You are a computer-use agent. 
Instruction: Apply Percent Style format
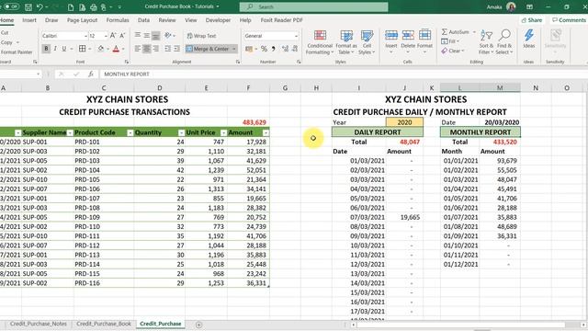[264, 49]
